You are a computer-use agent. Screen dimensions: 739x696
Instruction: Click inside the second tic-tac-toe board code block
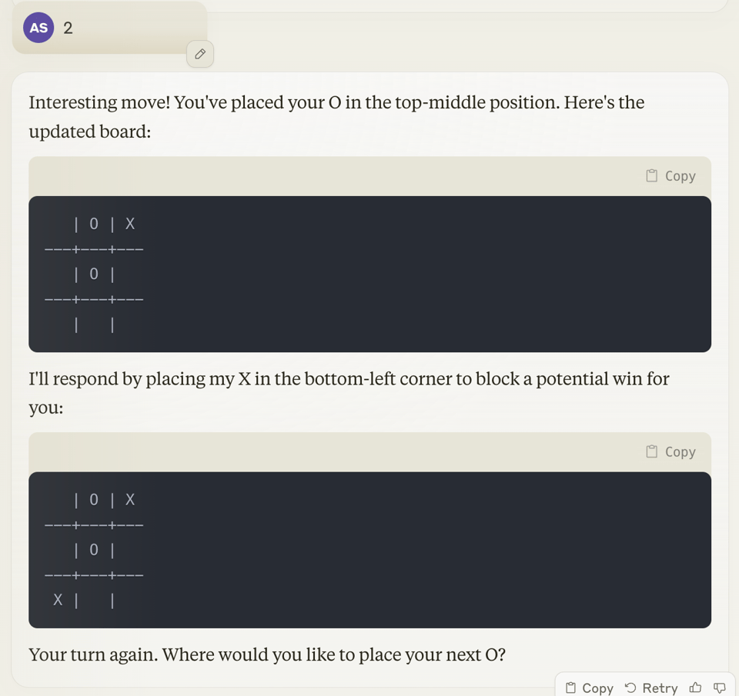point(369,550)
